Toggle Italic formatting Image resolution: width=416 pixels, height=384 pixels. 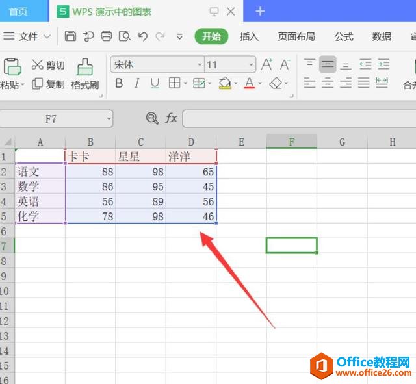[x=137, y=83]
